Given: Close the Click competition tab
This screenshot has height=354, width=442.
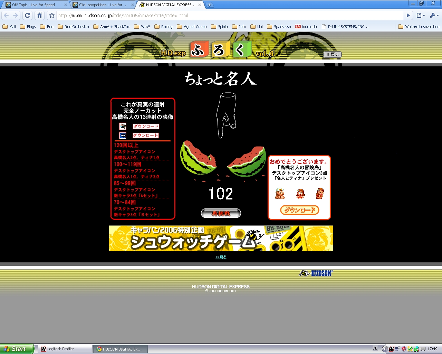Looking at the screenshot, I should click(x=133, y=5).
